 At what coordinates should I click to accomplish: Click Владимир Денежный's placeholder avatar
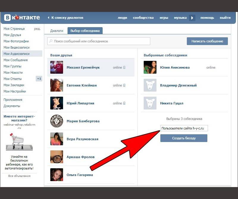(x=150, y=85)
